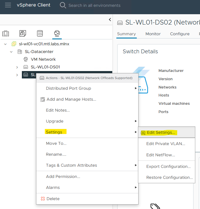
Task: Click the SL-Datacenter datacenter icon
Action: point(20,52)
